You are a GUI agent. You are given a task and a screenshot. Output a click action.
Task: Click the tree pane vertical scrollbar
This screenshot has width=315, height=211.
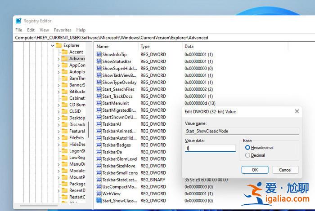89,130
